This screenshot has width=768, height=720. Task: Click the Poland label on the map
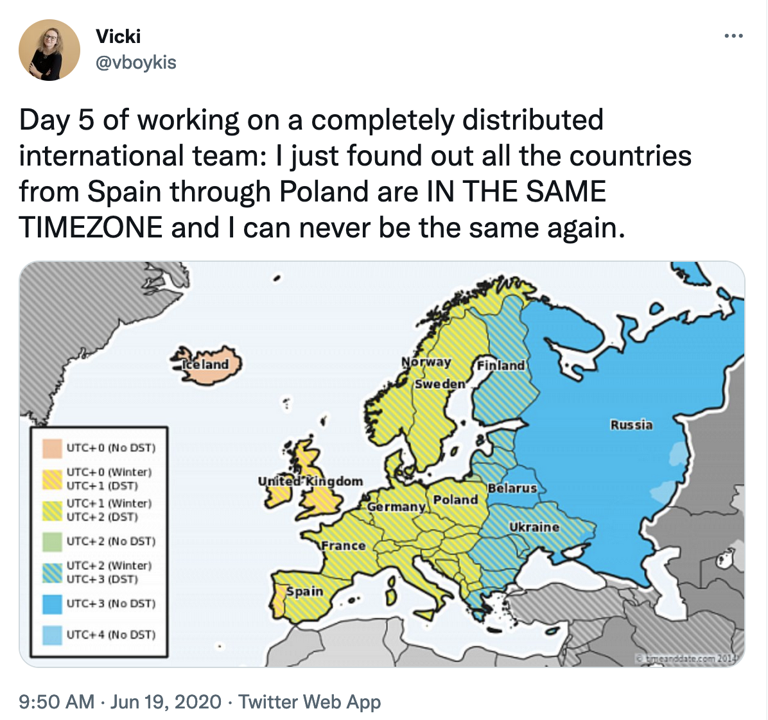[x=455, y=500]
